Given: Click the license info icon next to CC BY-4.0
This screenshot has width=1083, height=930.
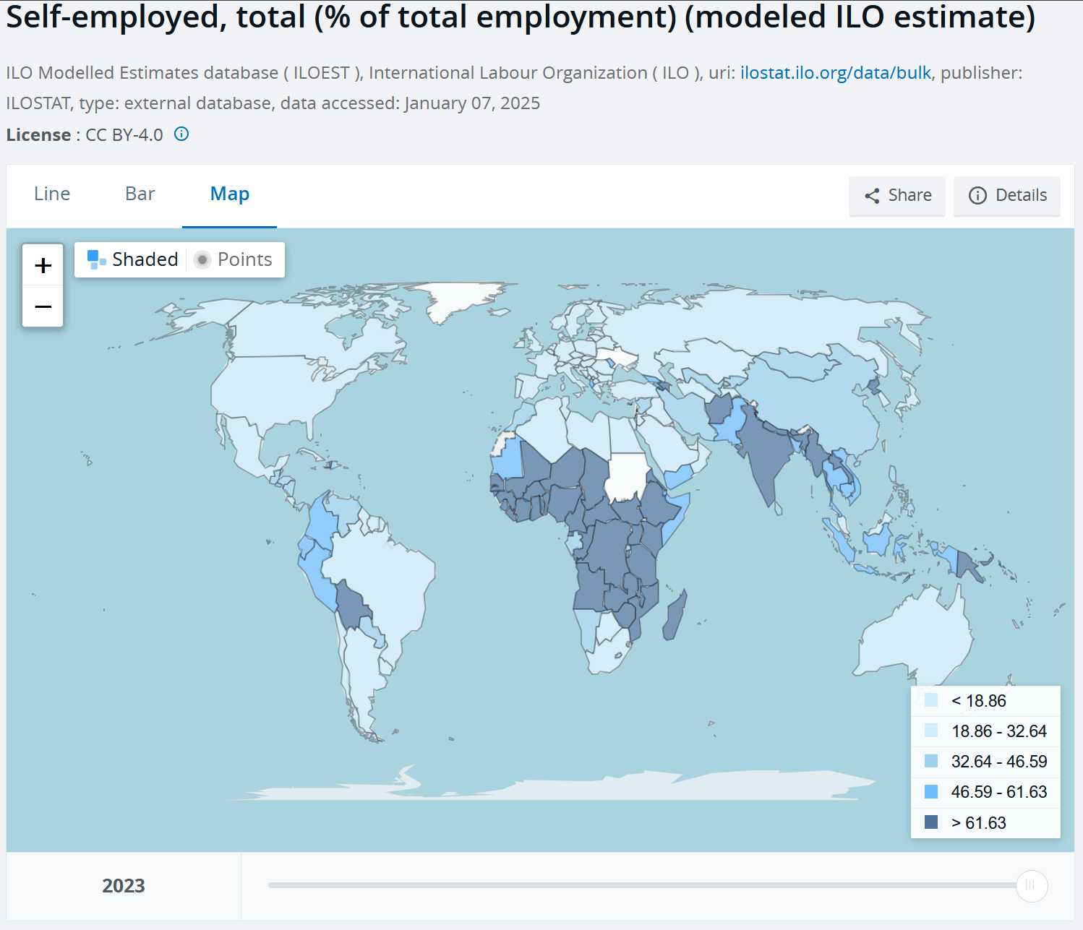Looking at the screenshot, I should pos(181,134).
